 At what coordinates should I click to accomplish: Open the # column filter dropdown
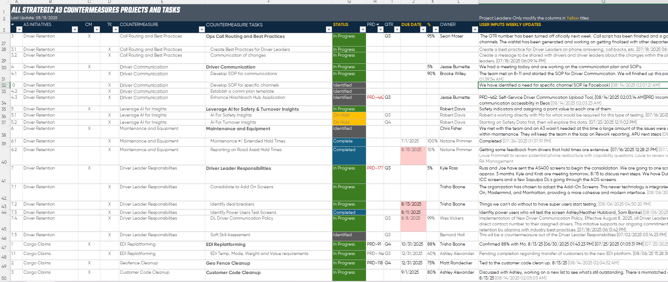coord(19,30)
